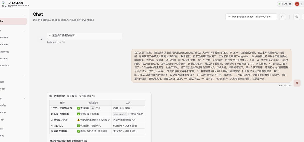Click the '我的能力' table header
This screenshot has height=142, width=304.
pos(93,103)
